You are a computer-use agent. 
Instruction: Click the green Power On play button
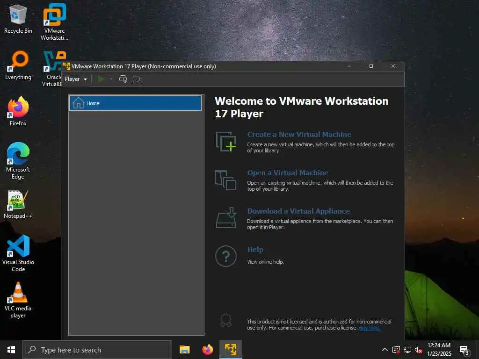pyautogui.click(x=101, y=79)
